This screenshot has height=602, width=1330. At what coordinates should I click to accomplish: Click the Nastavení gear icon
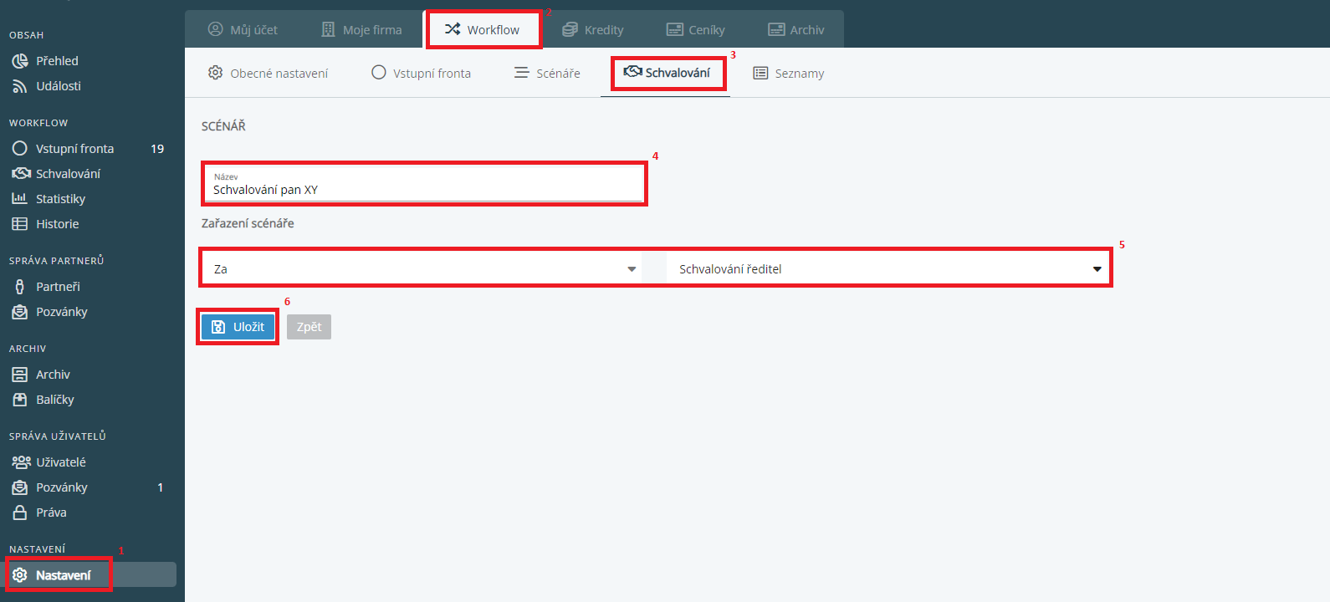pos(20,575)
